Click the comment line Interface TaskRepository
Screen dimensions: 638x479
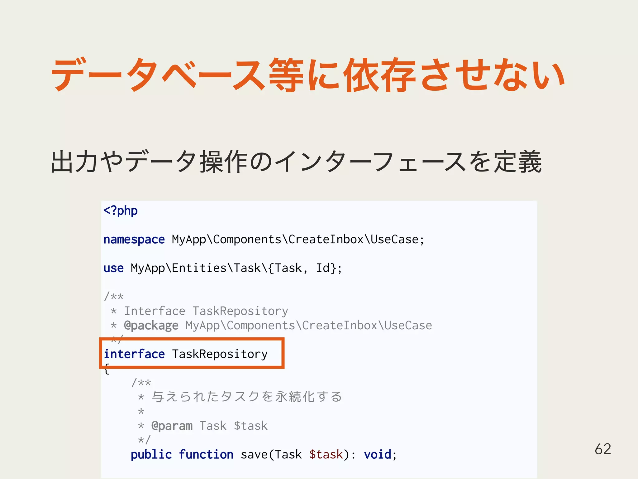(206, 311)
